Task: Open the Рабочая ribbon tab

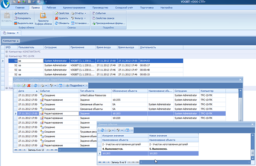Action: pyautogui.click(x=51, y=8)
